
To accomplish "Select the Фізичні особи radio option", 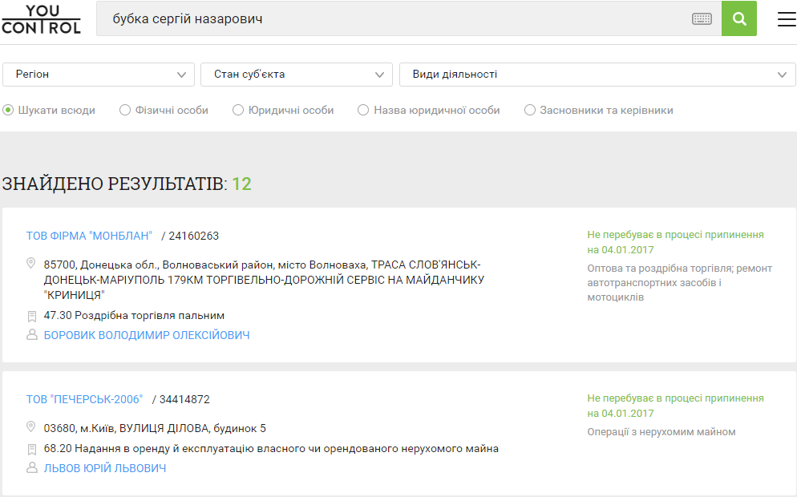I will 125,110.
